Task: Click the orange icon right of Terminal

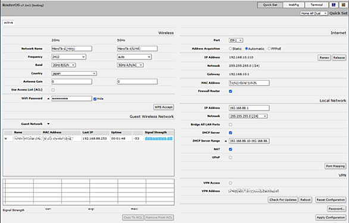Action: tap(344, 5)
